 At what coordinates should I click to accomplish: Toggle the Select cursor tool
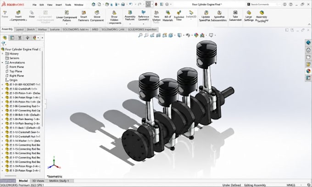[148, 5]
